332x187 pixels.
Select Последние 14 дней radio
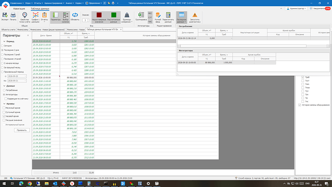[2, 59]
